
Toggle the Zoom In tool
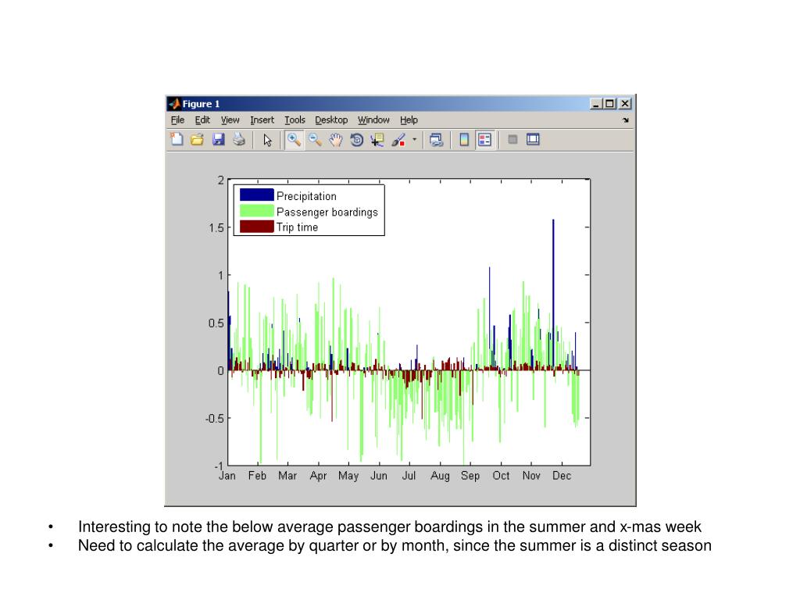point(294,139)
